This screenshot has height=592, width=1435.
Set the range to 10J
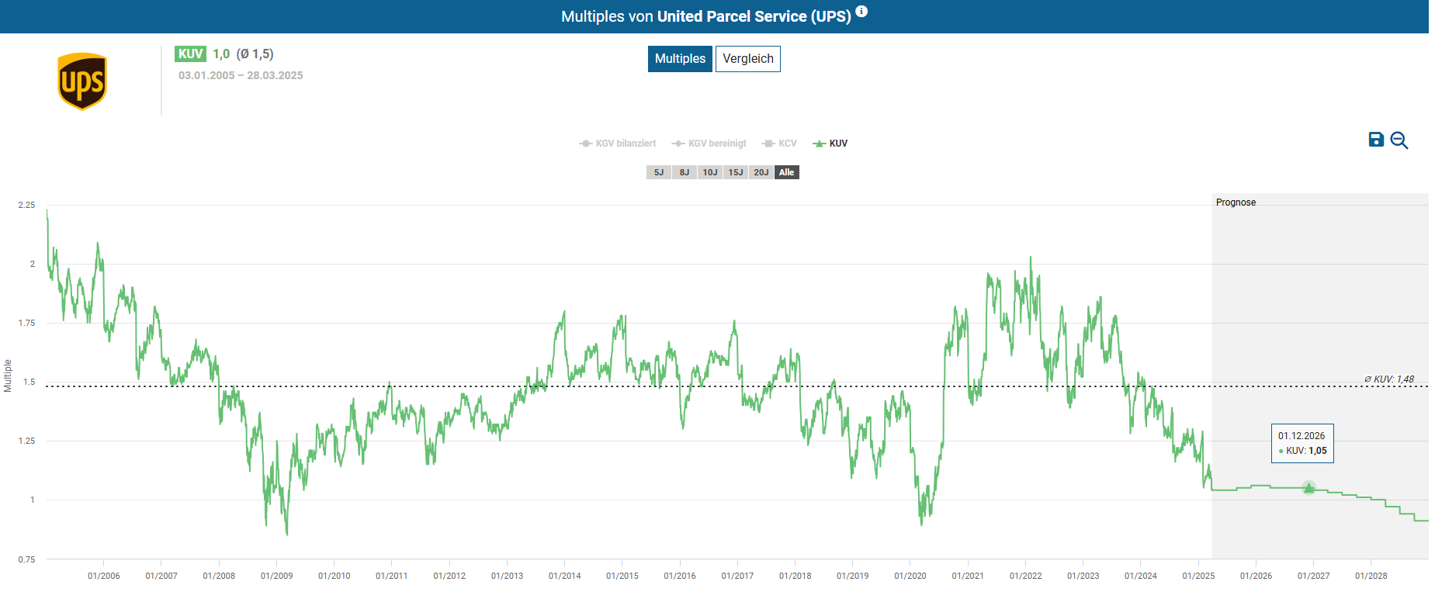click(x=709, y=172)
